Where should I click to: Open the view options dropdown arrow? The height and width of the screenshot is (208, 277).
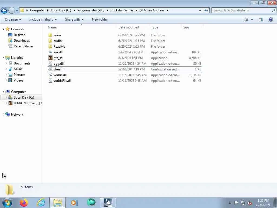click(252, 19)
